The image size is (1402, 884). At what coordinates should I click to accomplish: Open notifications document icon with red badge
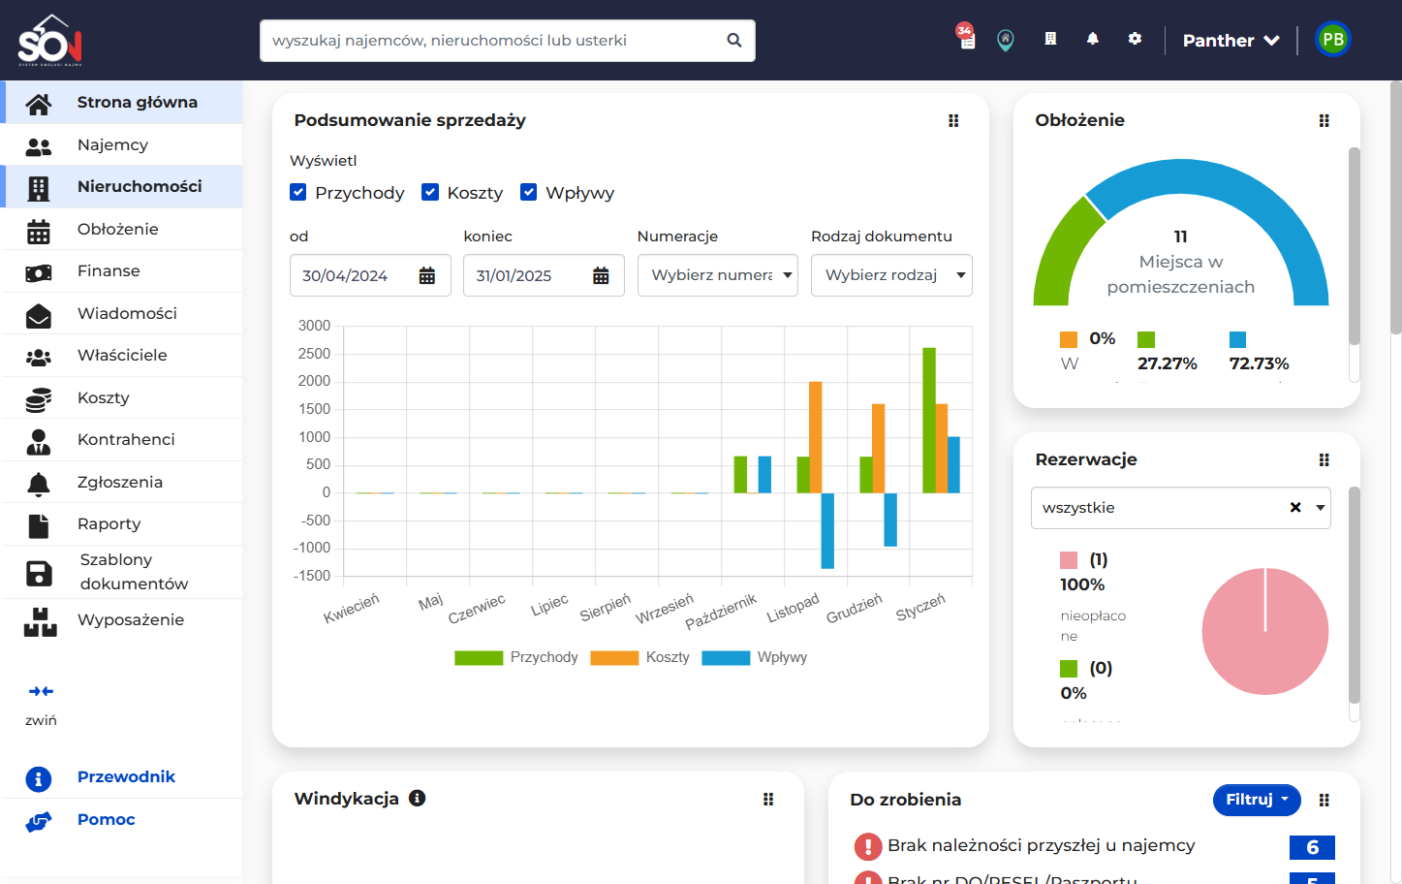pos(965,37)
